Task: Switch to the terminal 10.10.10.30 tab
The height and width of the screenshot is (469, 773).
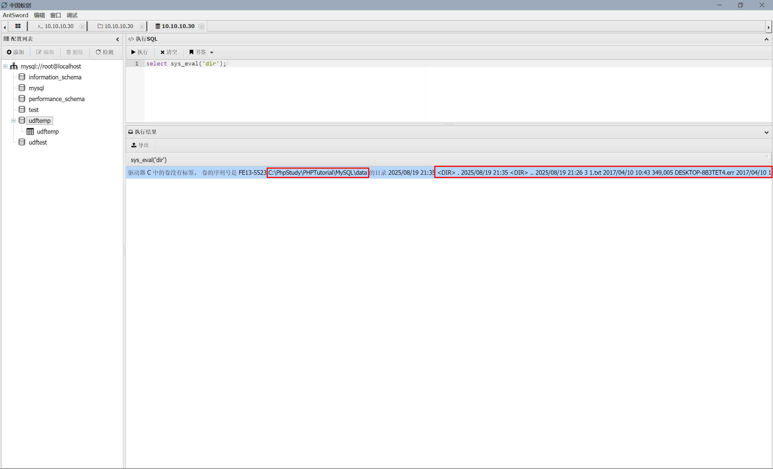Action: tap(56, 26)
